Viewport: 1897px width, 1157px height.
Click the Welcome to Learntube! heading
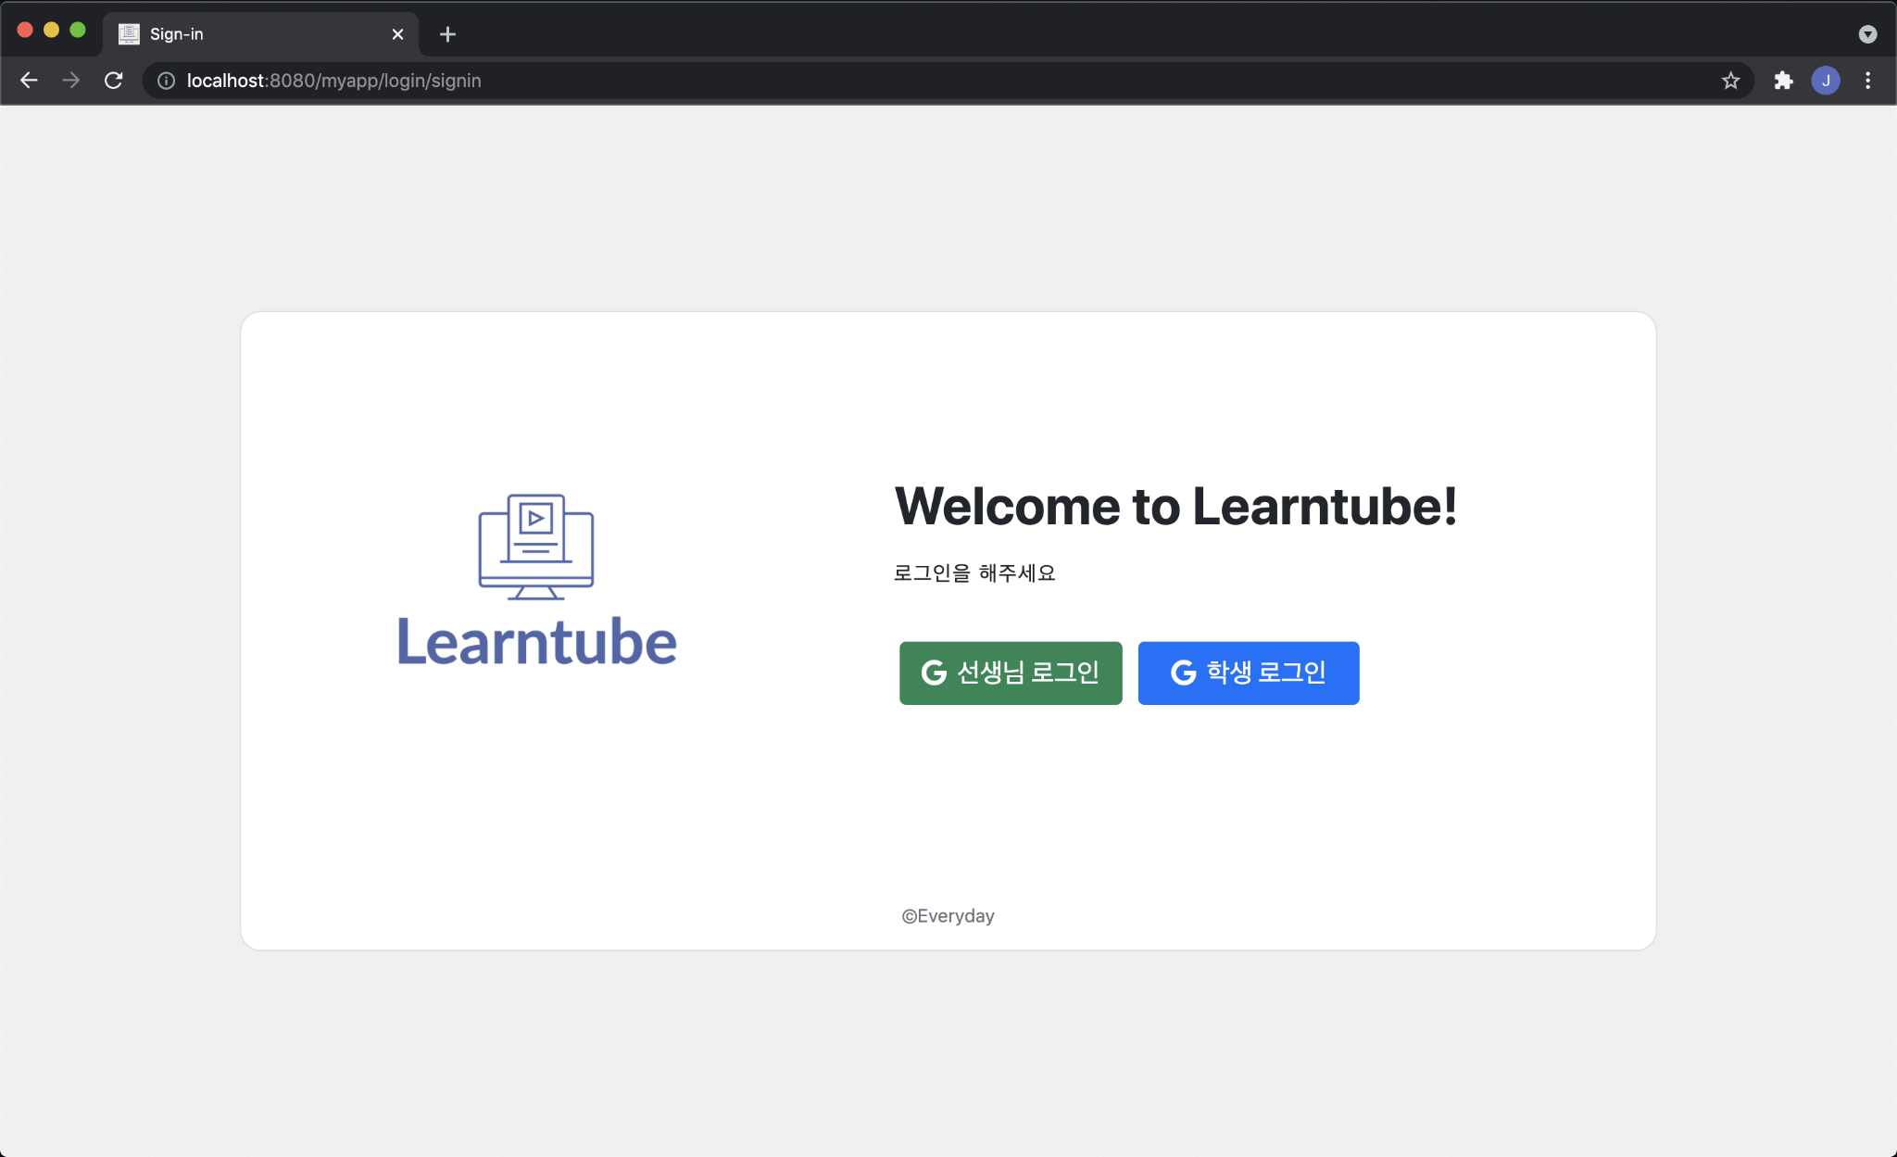[1175, 507]
